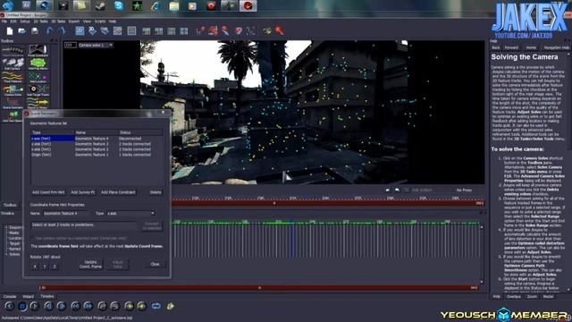572x322 pixels.
Task: Open the Edit menu
Action: 13,21
